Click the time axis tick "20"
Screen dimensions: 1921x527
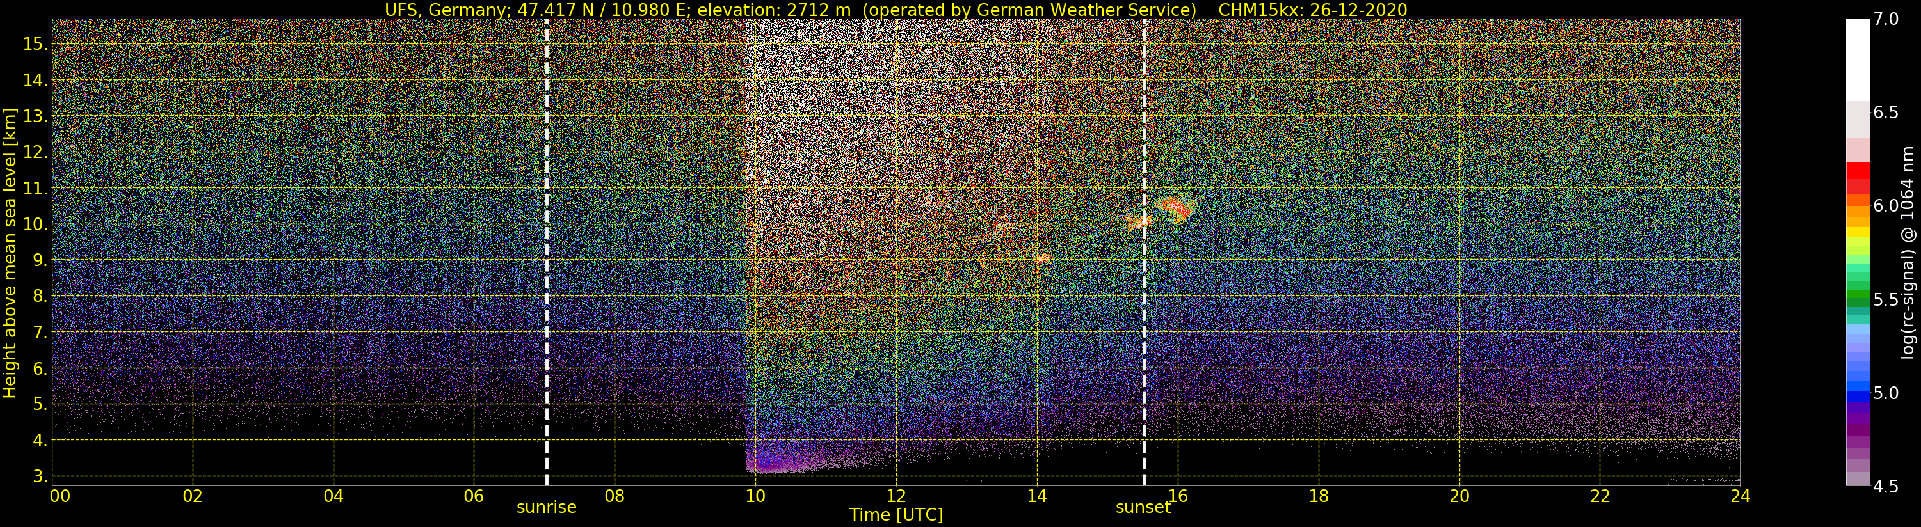point(1459,496)
